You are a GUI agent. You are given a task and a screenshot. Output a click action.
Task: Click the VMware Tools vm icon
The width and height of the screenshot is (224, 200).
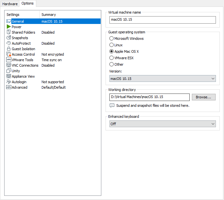9,60
